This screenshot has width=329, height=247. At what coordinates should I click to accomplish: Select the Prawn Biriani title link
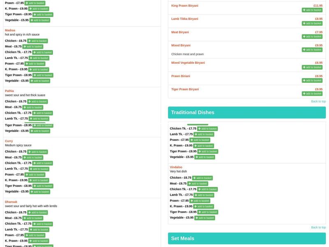(181, 76)
